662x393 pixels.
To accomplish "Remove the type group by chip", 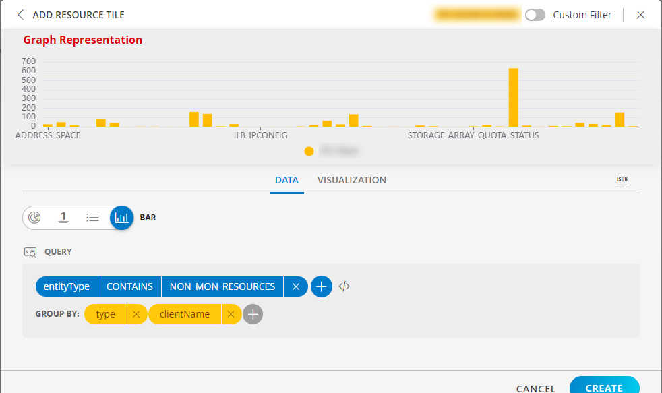I will click(x=136, y=314).
